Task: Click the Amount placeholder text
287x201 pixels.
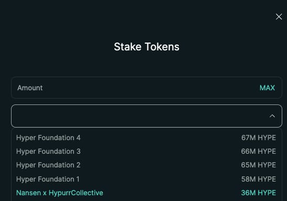Action: point(30,88)
